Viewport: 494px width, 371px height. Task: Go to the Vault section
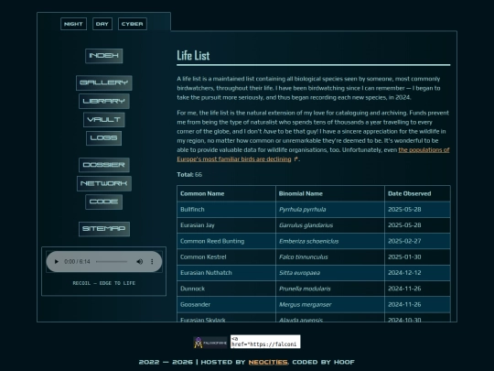pos(104,120)
